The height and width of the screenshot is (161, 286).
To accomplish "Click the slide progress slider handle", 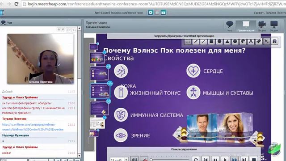I will [151, 160].
